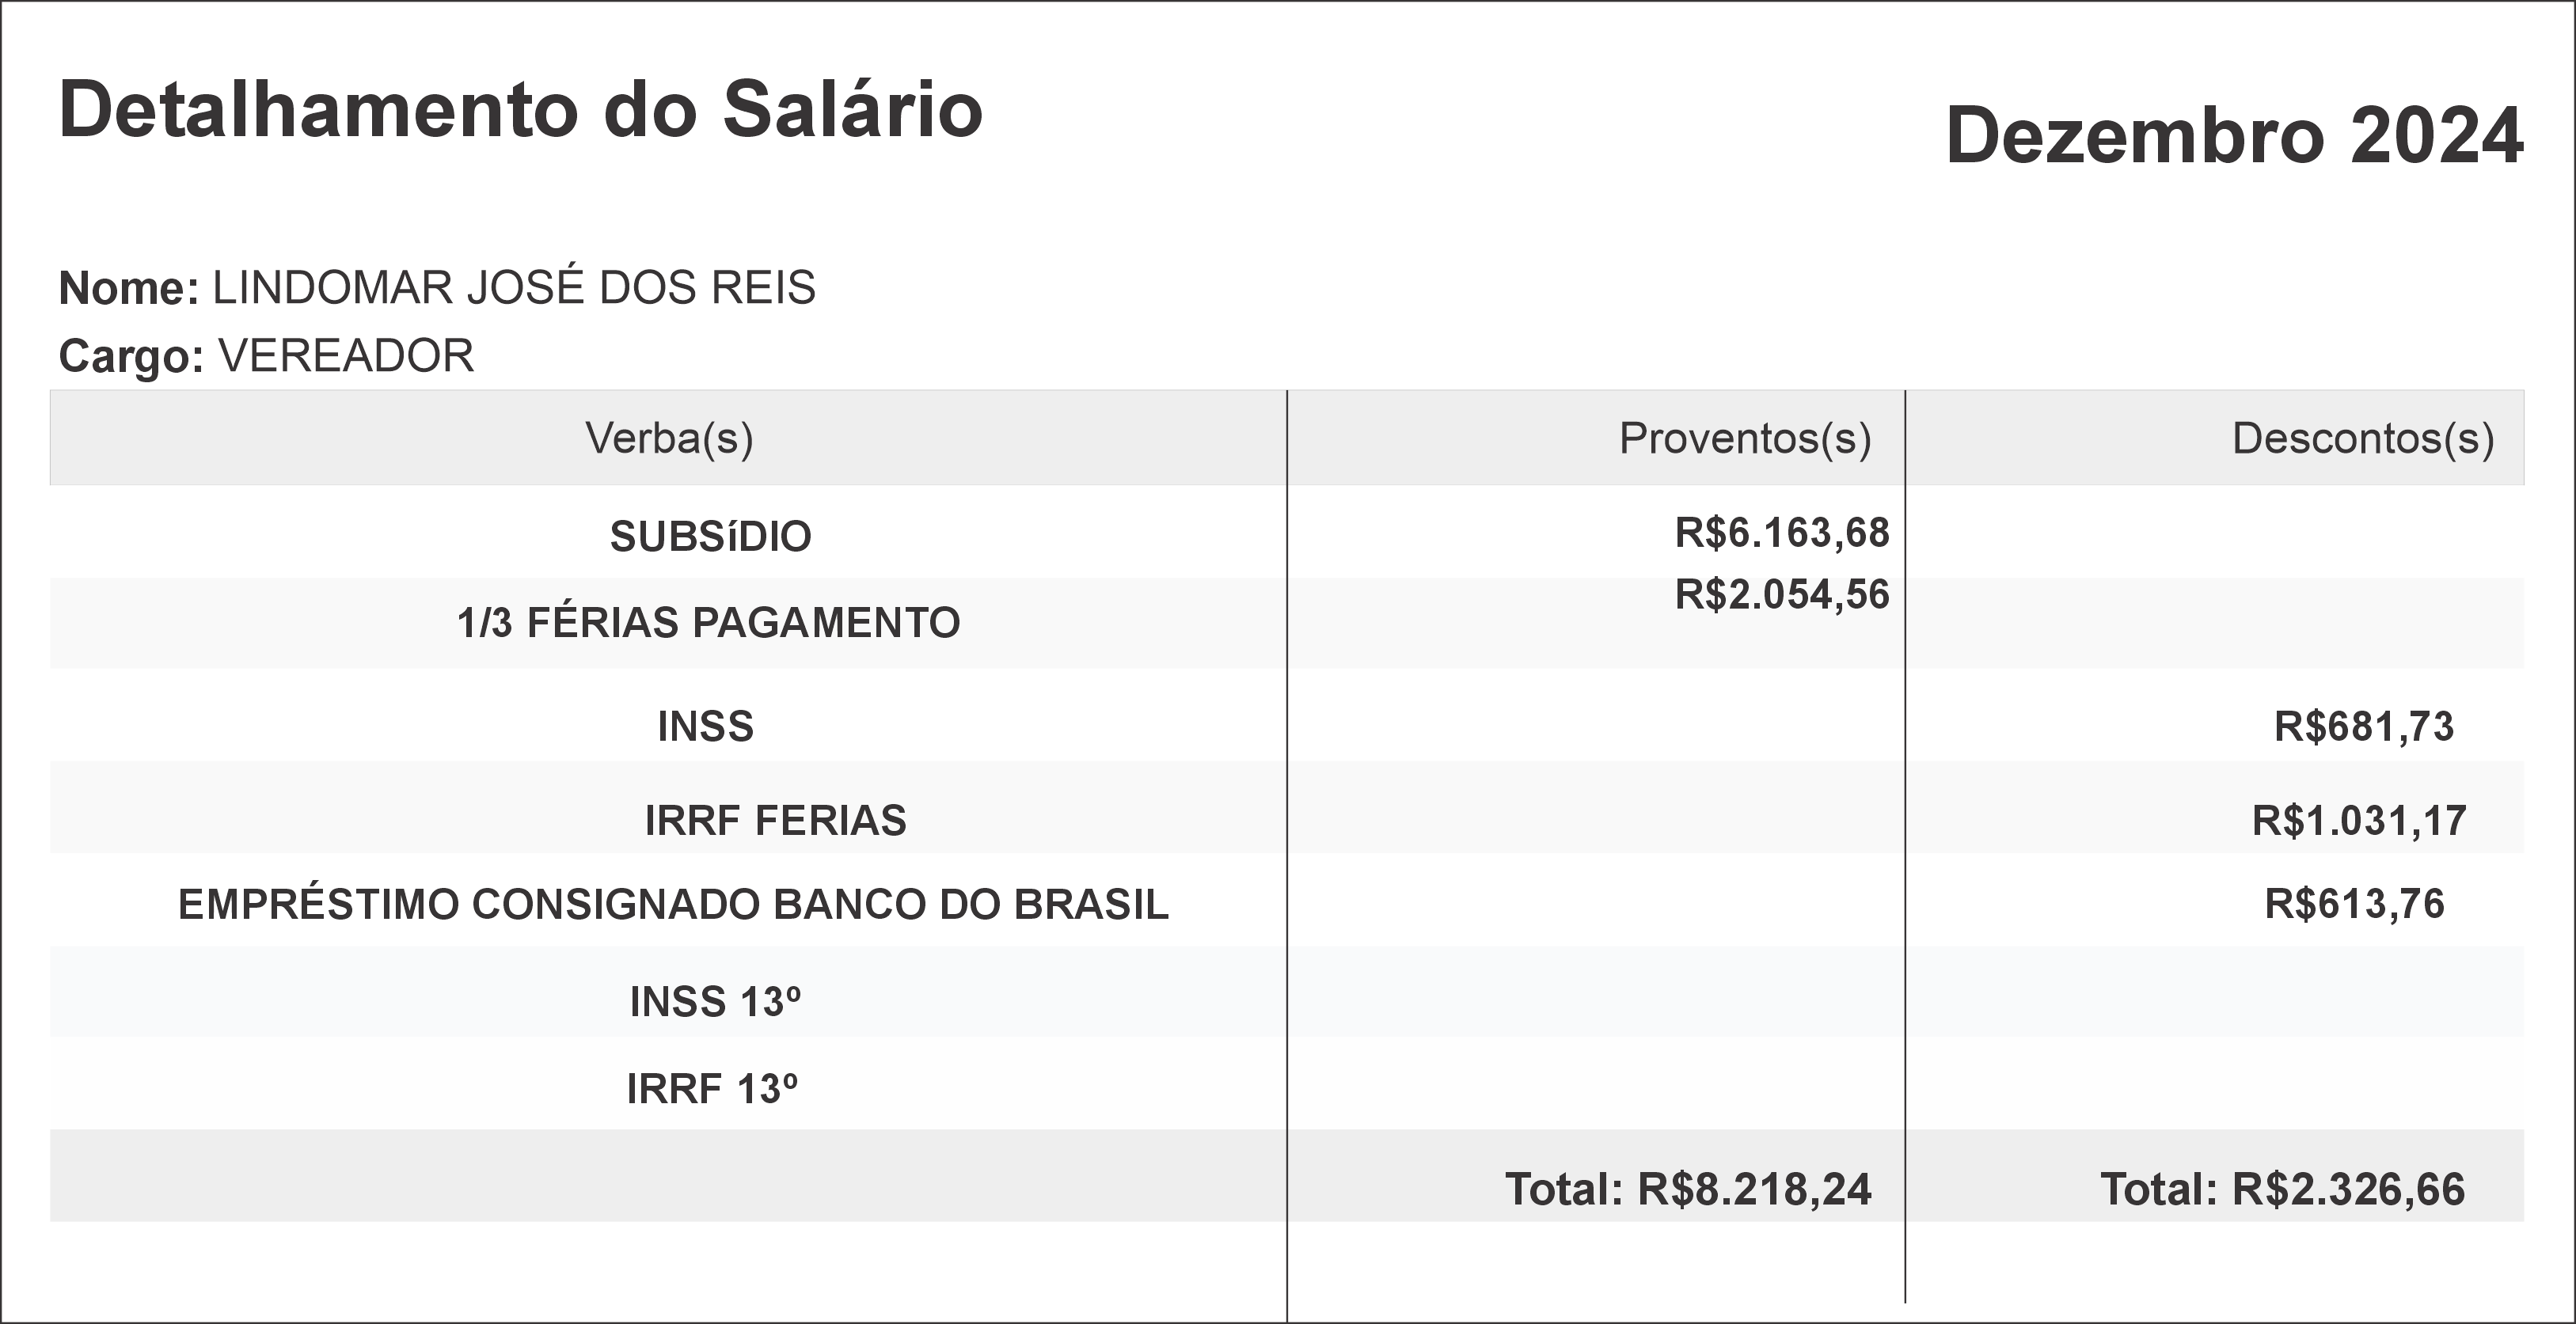Image resolution: width=2576 pixels, height=1324 pixels.
Task: Click the "Proventos(s)" column header
Action: (x=1744, y=438)
